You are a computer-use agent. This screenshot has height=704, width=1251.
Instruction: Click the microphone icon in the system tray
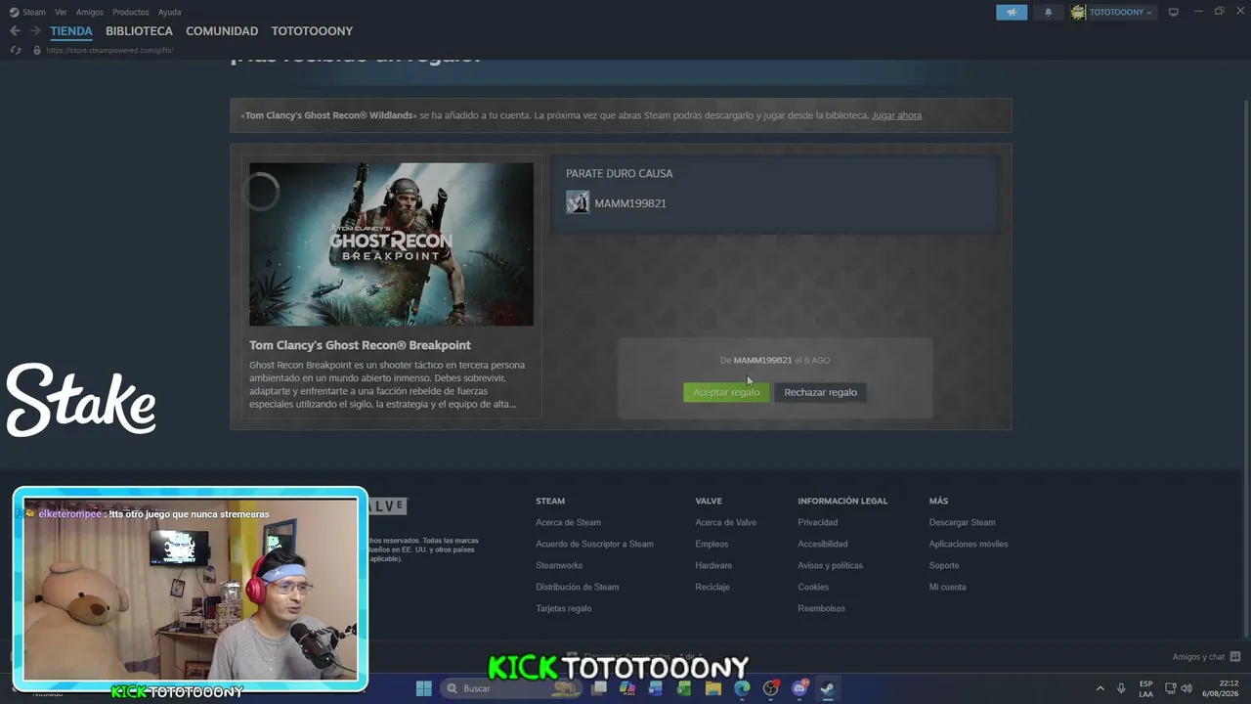1121,688
